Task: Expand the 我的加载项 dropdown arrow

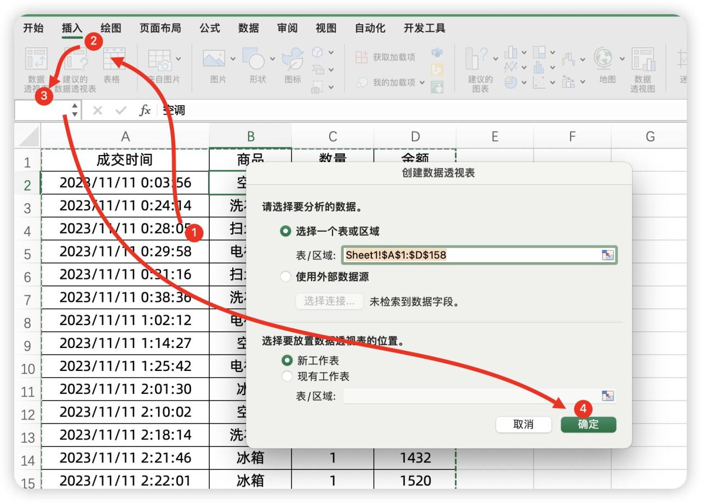Action: coord(422,83)
